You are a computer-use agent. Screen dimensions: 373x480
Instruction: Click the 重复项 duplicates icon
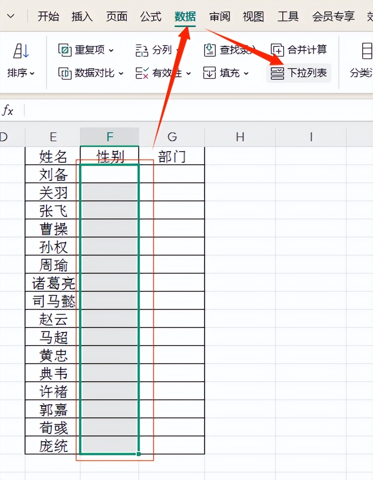[65, 50]
